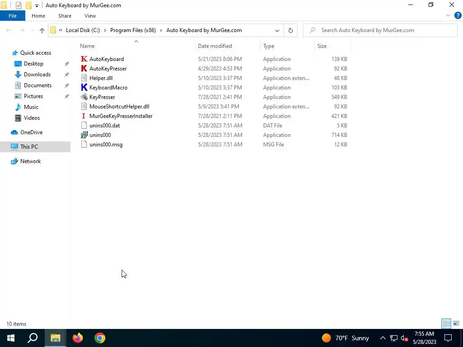Select OneDrive in the navigation pane
The height and width of the screenshot is (347, 463).
pos(31,132)
